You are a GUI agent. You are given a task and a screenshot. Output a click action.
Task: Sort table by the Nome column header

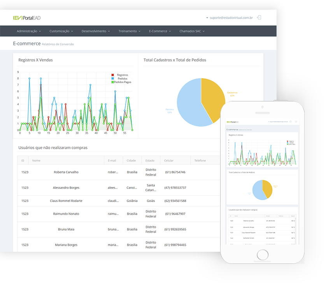tap(36, 160)
